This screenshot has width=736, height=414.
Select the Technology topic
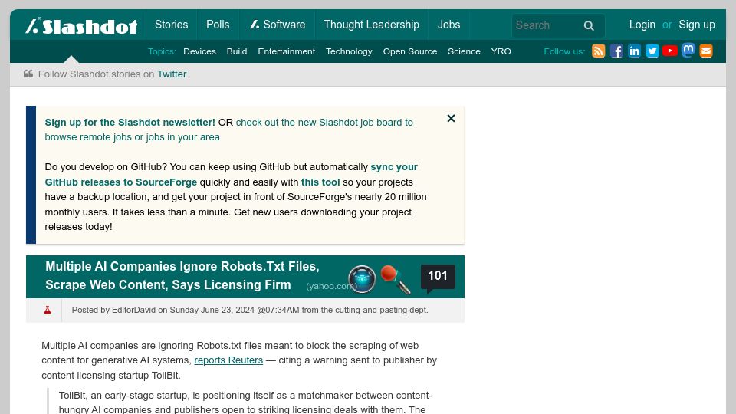coord(349,51)
